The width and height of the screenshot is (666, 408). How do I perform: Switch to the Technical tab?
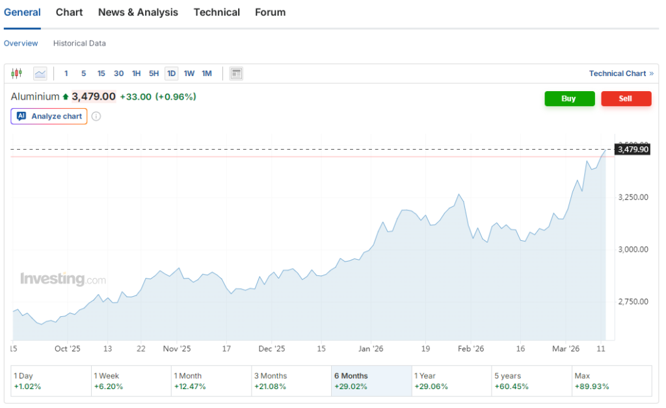(x=217, y=12)
